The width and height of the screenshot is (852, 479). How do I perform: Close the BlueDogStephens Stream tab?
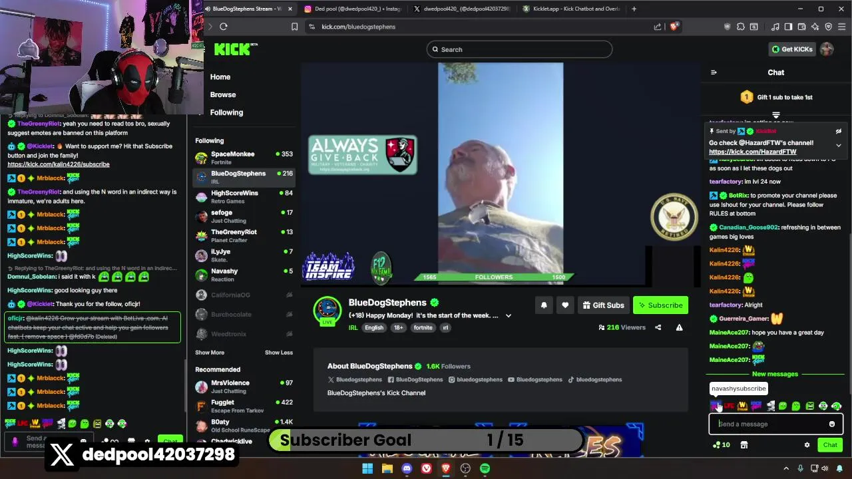(x=290, y=9)
